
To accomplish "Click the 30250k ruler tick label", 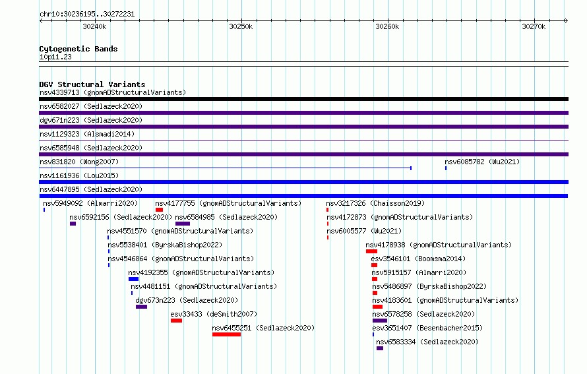I will coord(241,26).
